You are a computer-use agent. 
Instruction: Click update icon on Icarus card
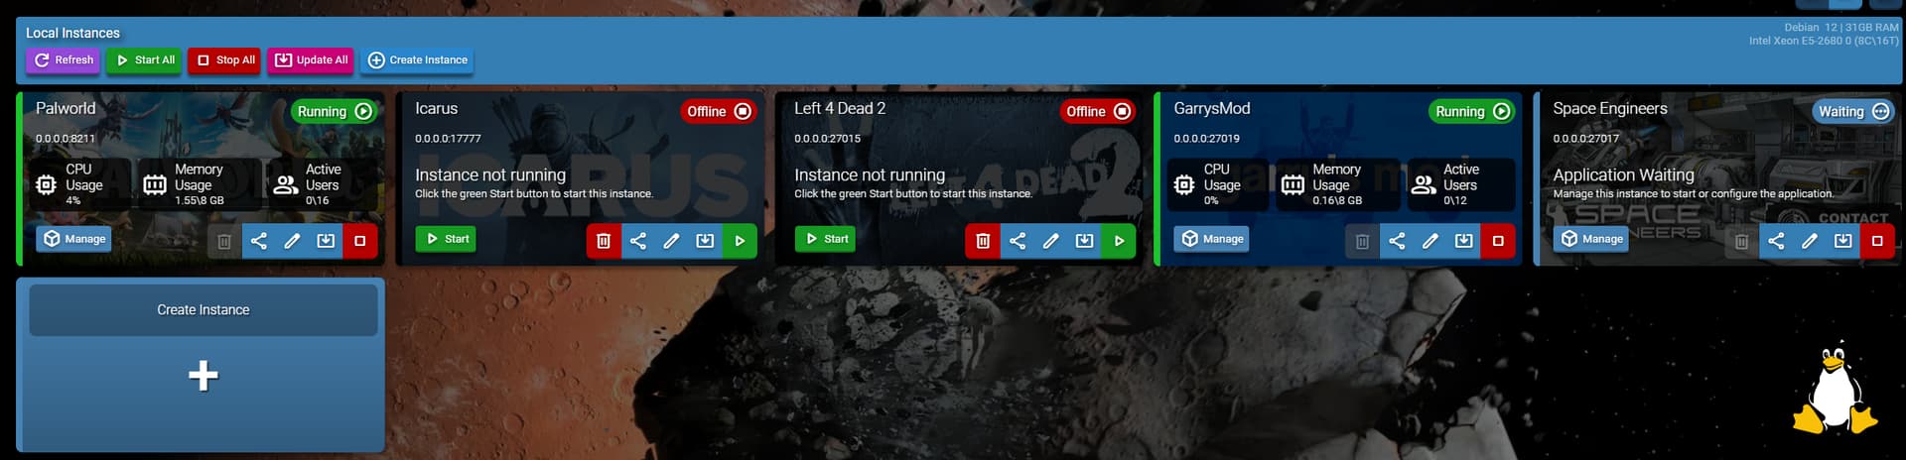[705, 241]
